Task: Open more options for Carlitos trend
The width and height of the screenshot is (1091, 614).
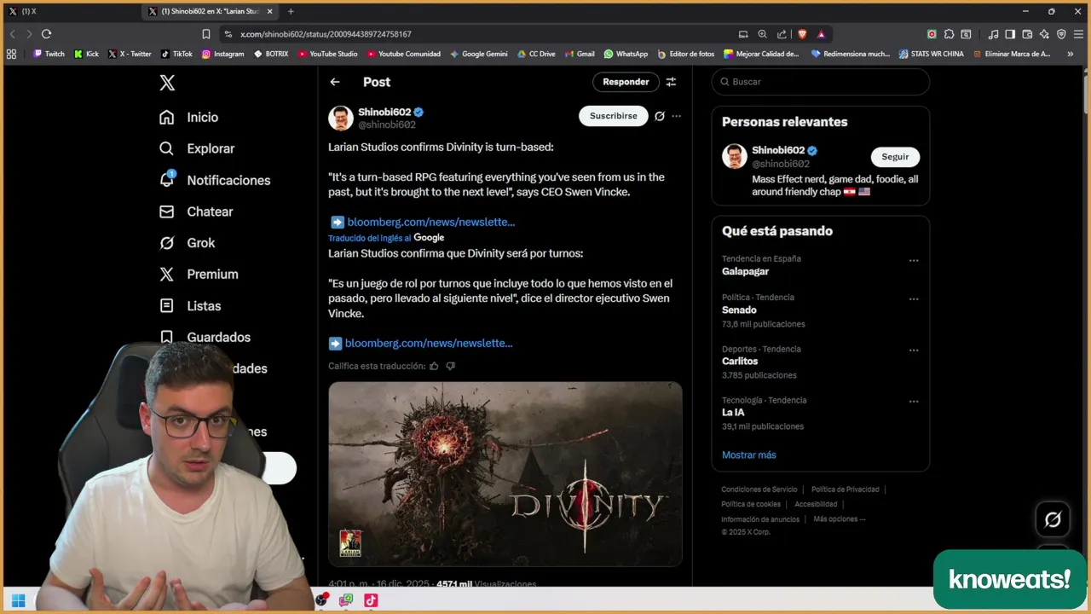Action: coord(914,350)
